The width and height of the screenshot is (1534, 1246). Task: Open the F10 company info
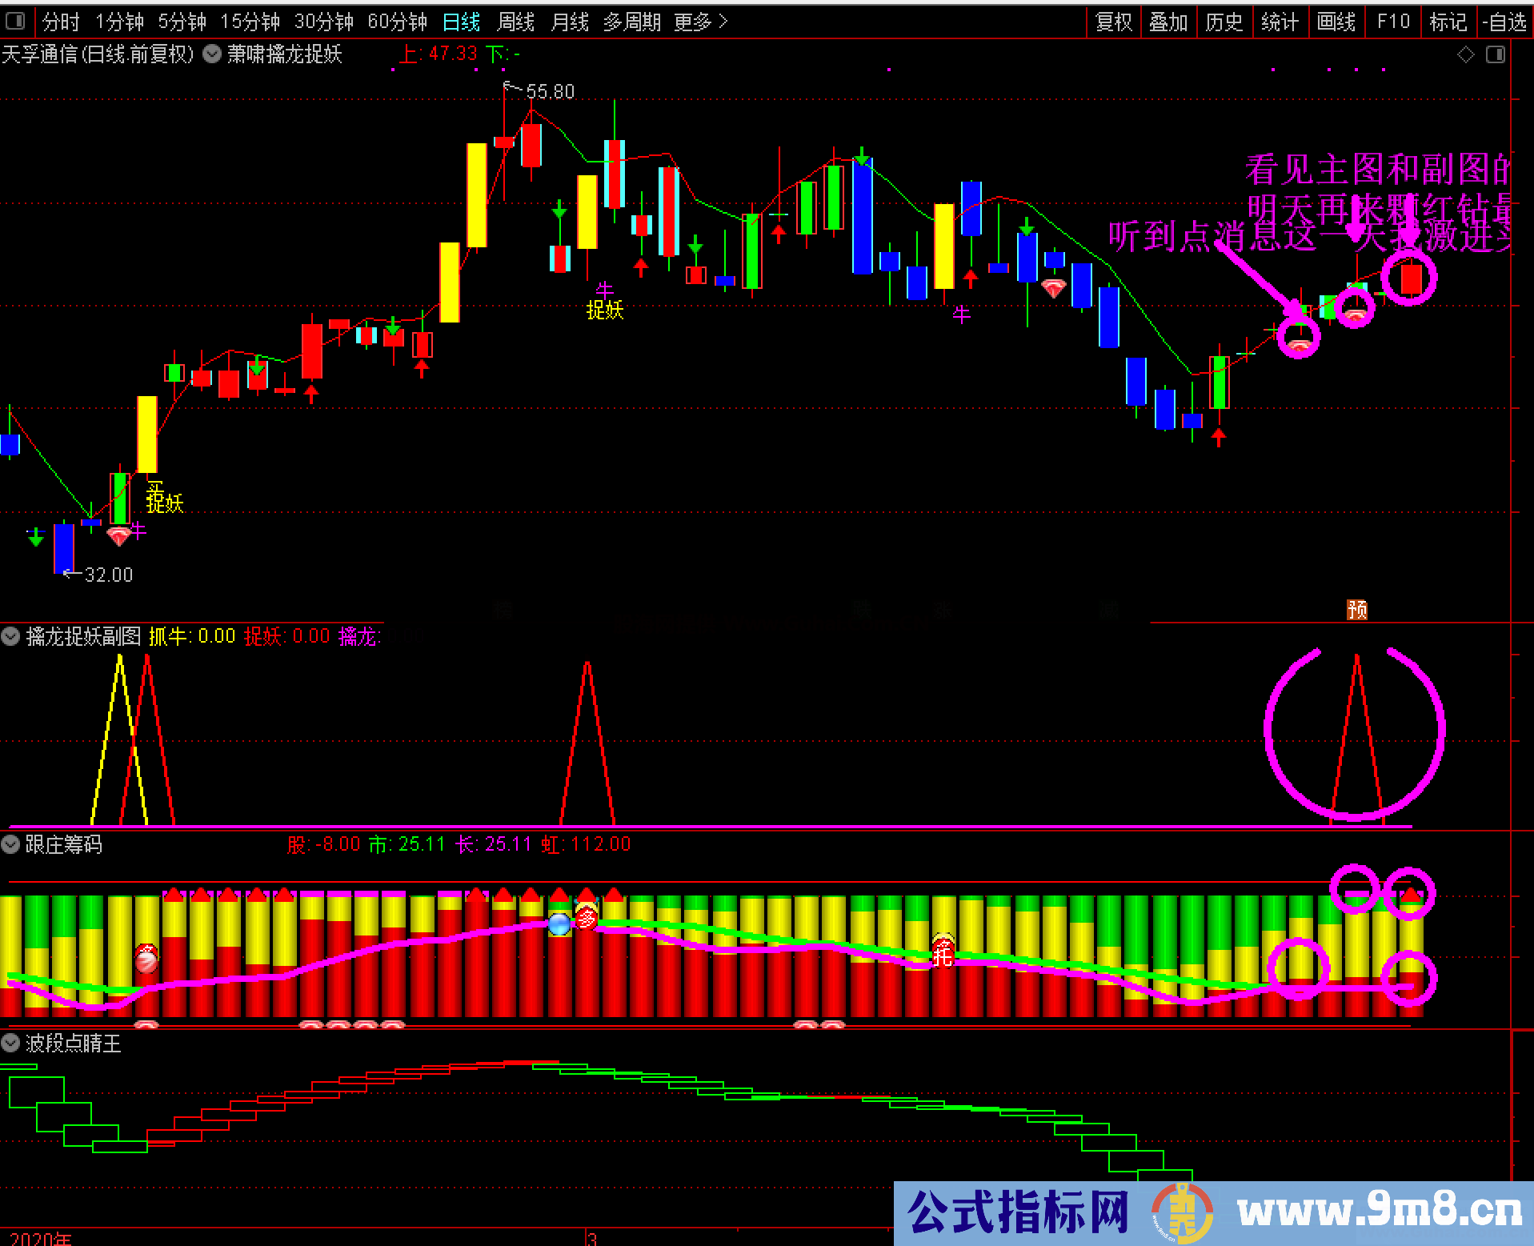pos(1392,22)
